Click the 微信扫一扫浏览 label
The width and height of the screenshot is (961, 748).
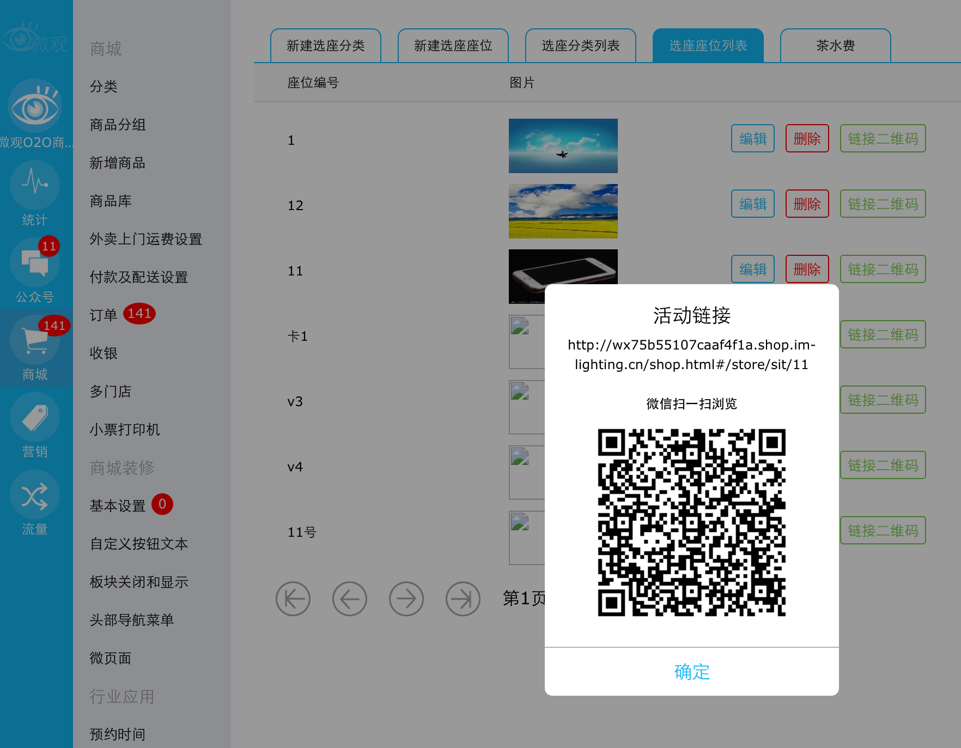[x=692, y=404]
